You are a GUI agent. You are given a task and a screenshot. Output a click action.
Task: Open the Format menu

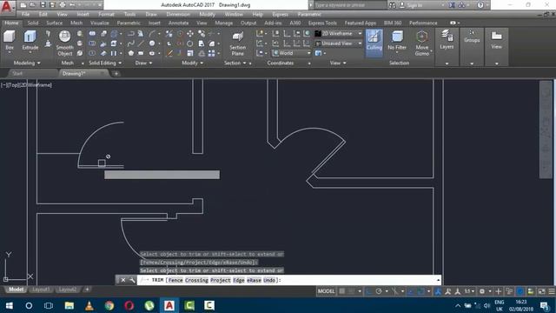click(106, 14)
